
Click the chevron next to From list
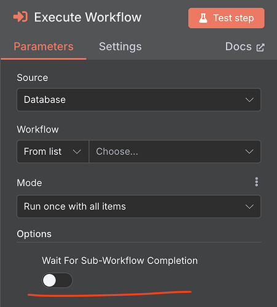tap(77, 152)
